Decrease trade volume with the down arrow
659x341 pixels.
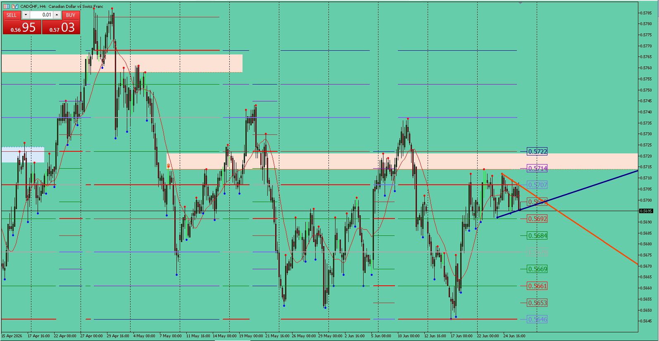[x=26, y=15]
